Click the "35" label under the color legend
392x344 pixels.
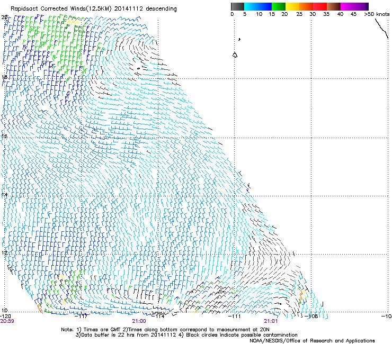(326, 14)
